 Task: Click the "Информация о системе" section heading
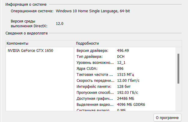(x=25, y=4)
